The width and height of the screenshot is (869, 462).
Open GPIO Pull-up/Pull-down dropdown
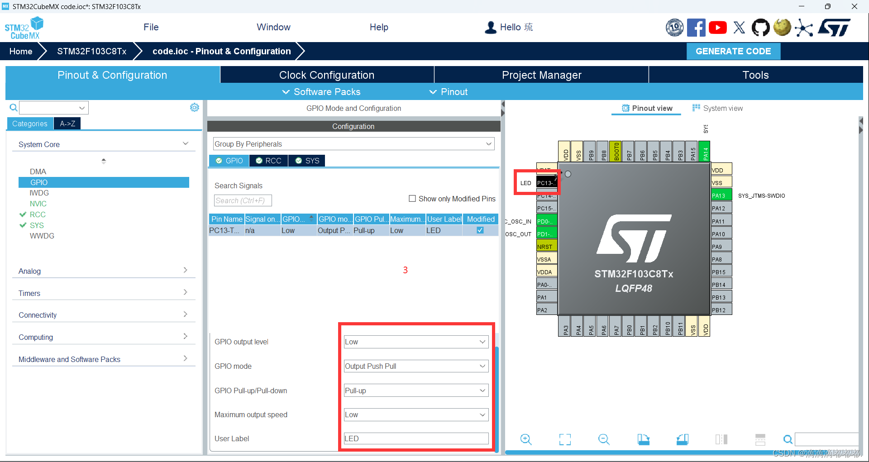tap(416, 391)
